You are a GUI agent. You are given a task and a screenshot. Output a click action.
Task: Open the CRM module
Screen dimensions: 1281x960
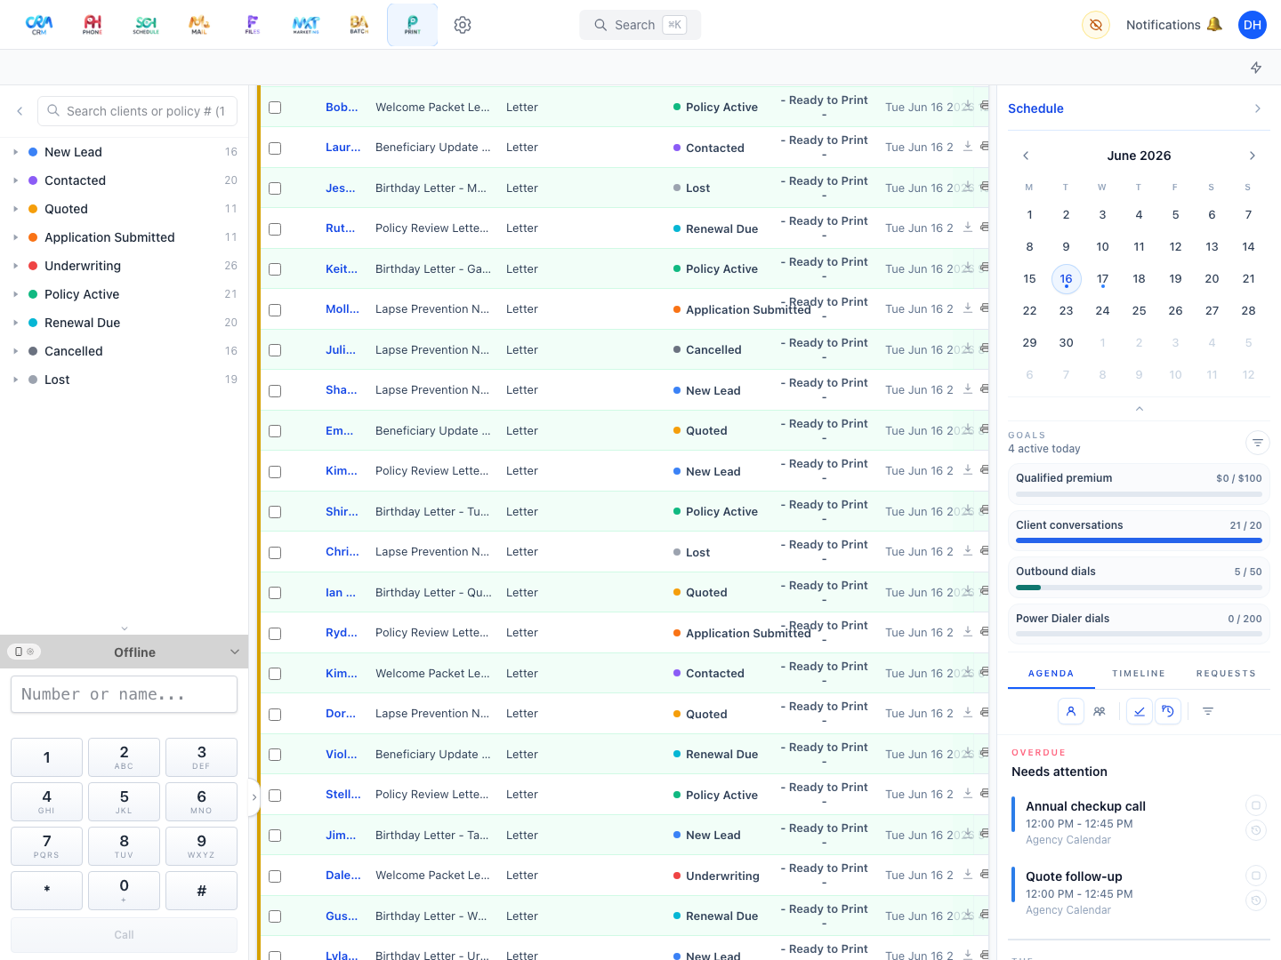tap(39, 25)
